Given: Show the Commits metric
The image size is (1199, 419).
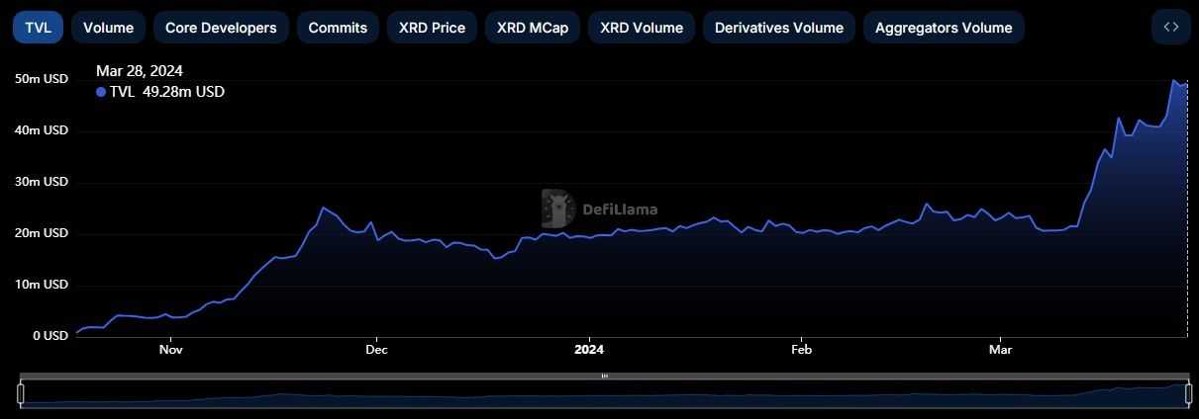Looking at the screenshot, I should click(338, 28).
